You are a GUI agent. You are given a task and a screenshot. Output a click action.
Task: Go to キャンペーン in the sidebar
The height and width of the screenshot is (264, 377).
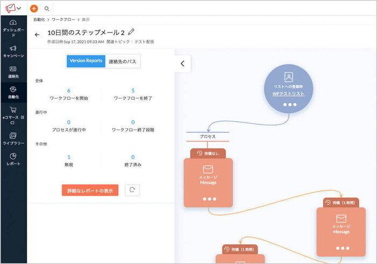pos(13,51)
